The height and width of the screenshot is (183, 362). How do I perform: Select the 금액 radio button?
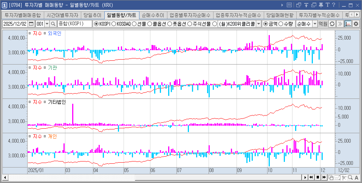click(266, 24)
